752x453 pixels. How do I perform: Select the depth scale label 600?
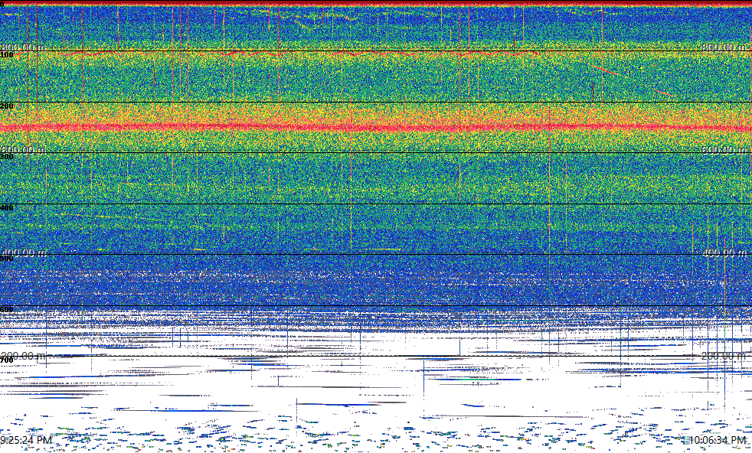(x=7, y=310)
